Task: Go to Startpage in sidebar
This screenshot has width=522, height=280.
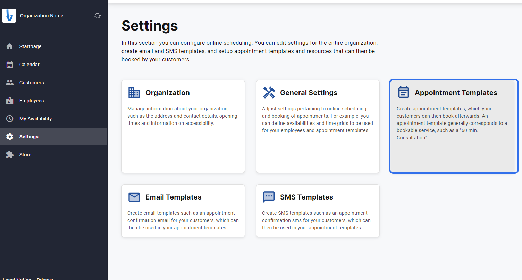Action: coord(53,46)
